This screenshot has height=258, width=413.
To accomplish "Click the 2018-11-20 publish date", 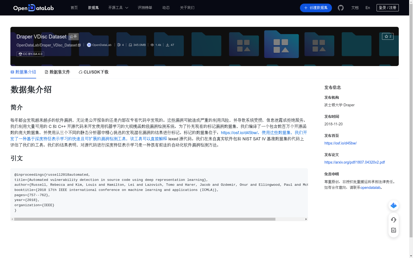I will pos(333,124).
